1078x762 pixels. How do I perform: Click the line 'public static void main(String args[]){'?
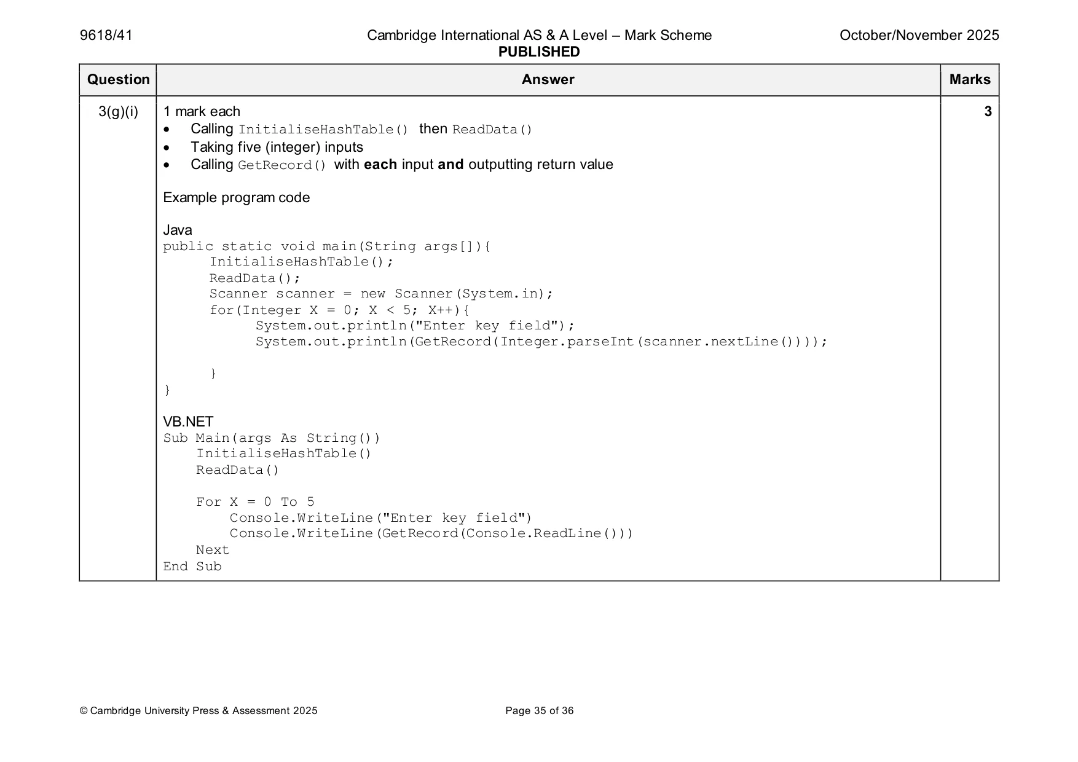point(327,246)
